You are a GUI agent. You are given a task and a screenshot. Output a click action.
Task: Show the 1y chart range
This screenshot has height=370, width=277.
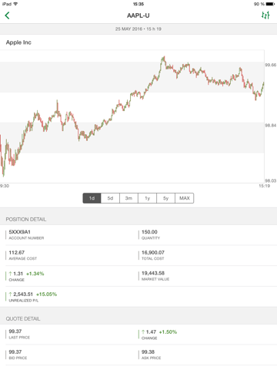coord(147,198)
